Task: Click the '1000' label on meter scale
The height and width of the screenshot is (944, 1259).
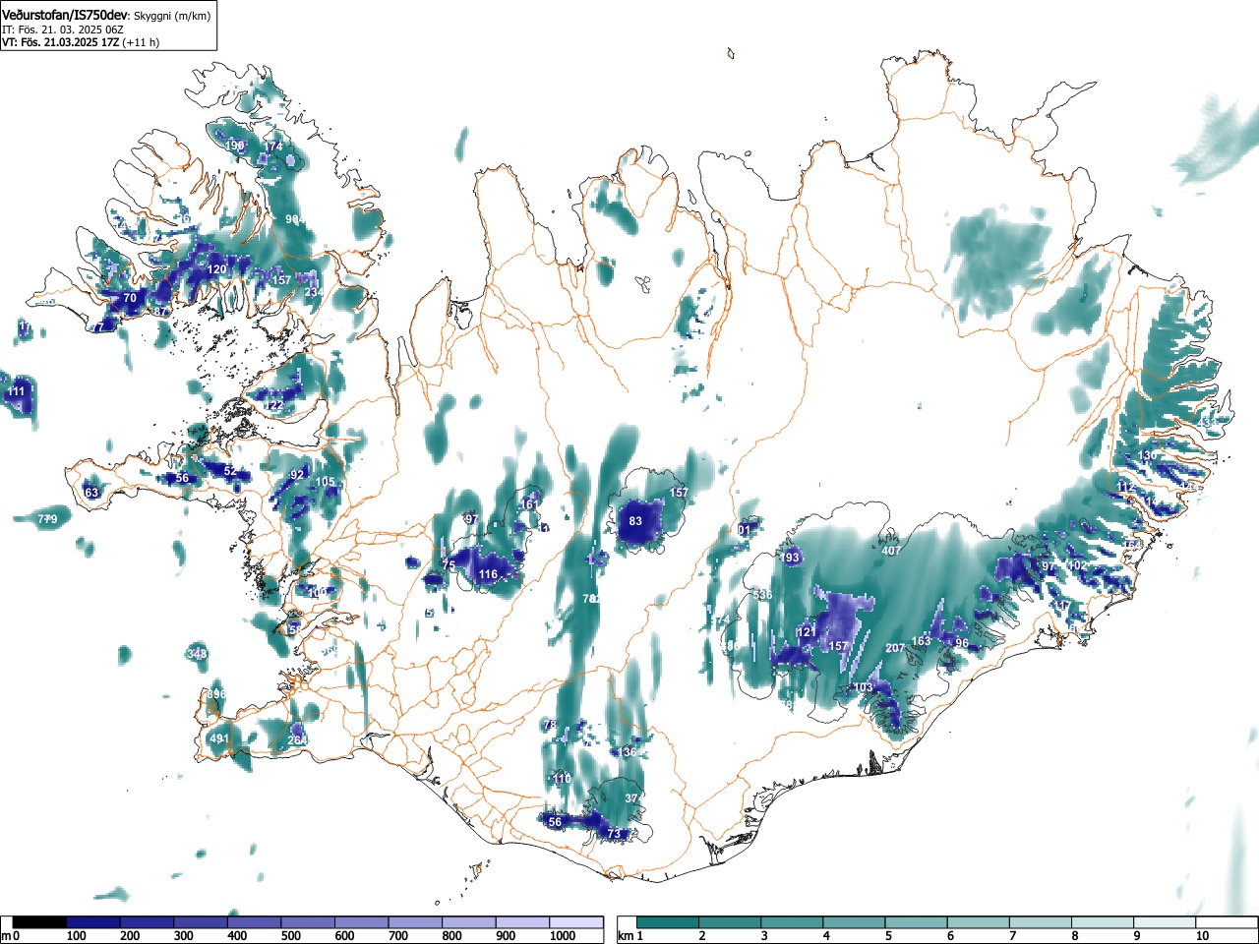Action: 563,936
